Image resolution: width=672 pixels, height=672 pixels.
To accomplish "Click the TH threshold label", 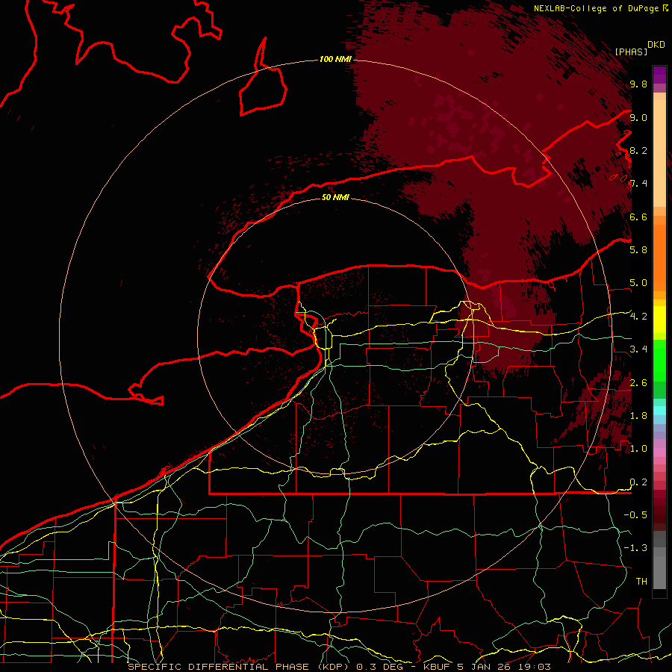I will tap(641, 581).
